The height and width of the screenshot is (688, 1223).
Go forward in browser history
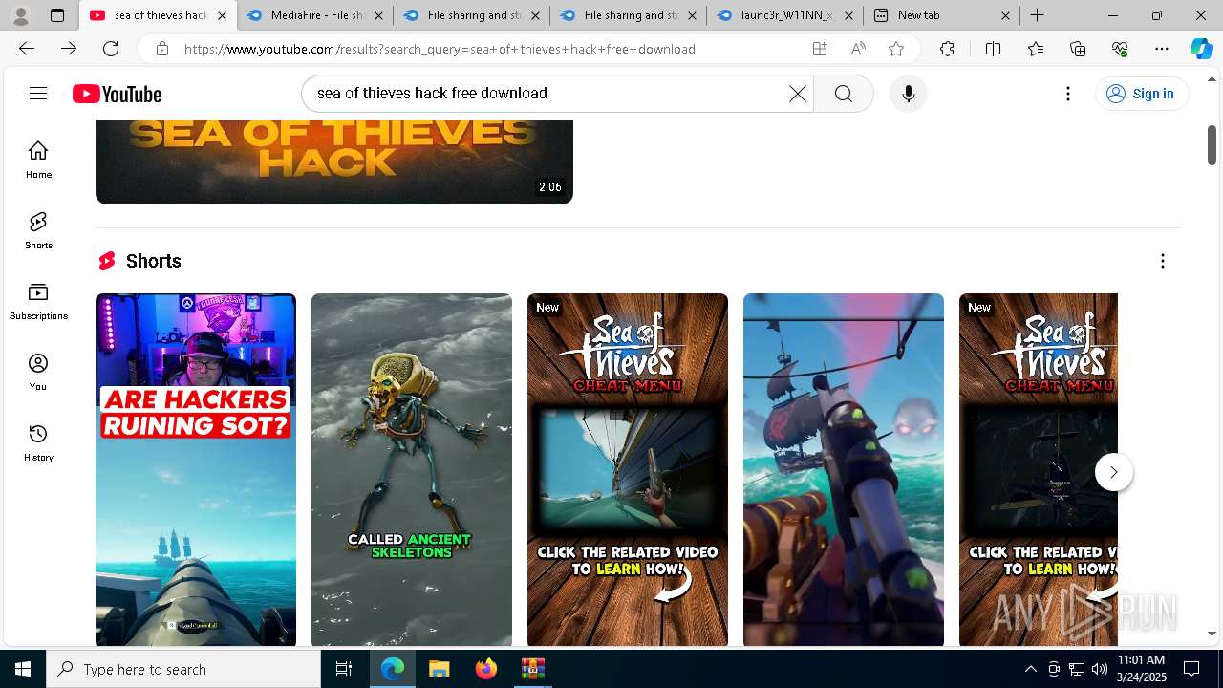[69, 49]
